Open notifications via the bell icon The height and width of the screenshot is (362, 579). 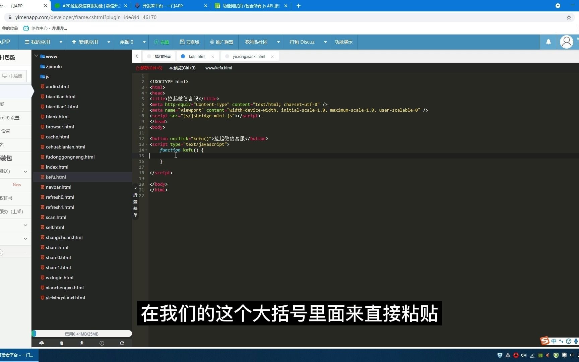[548, 42]
